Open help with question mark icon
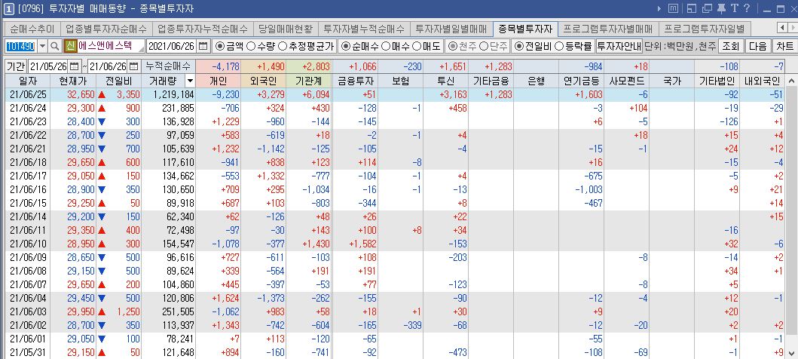Image resolution: width=798 pixels, height=359 pixels. 747,8
